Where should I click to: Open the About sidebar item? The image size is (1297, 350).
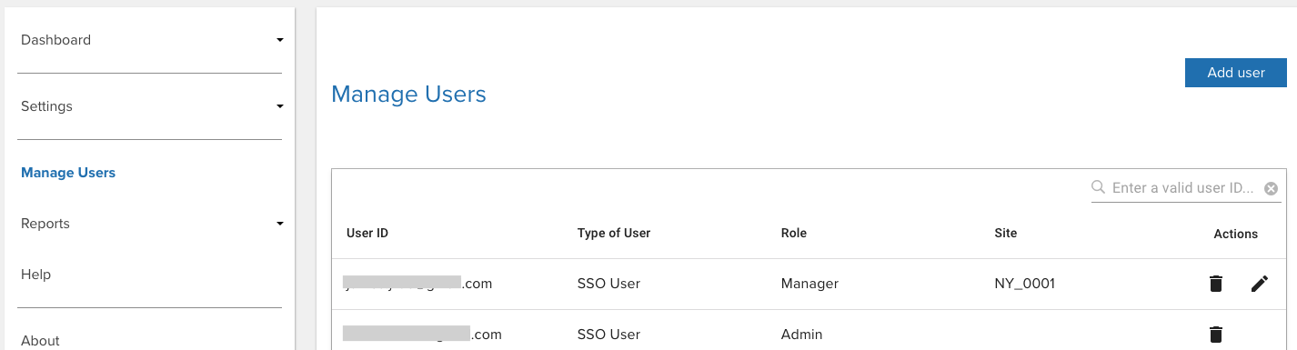(40, 341)
